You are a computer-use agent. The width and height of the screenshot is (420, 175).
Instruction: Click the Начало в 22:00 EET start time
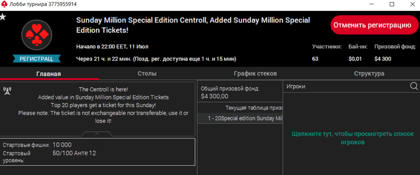(112, 47)
